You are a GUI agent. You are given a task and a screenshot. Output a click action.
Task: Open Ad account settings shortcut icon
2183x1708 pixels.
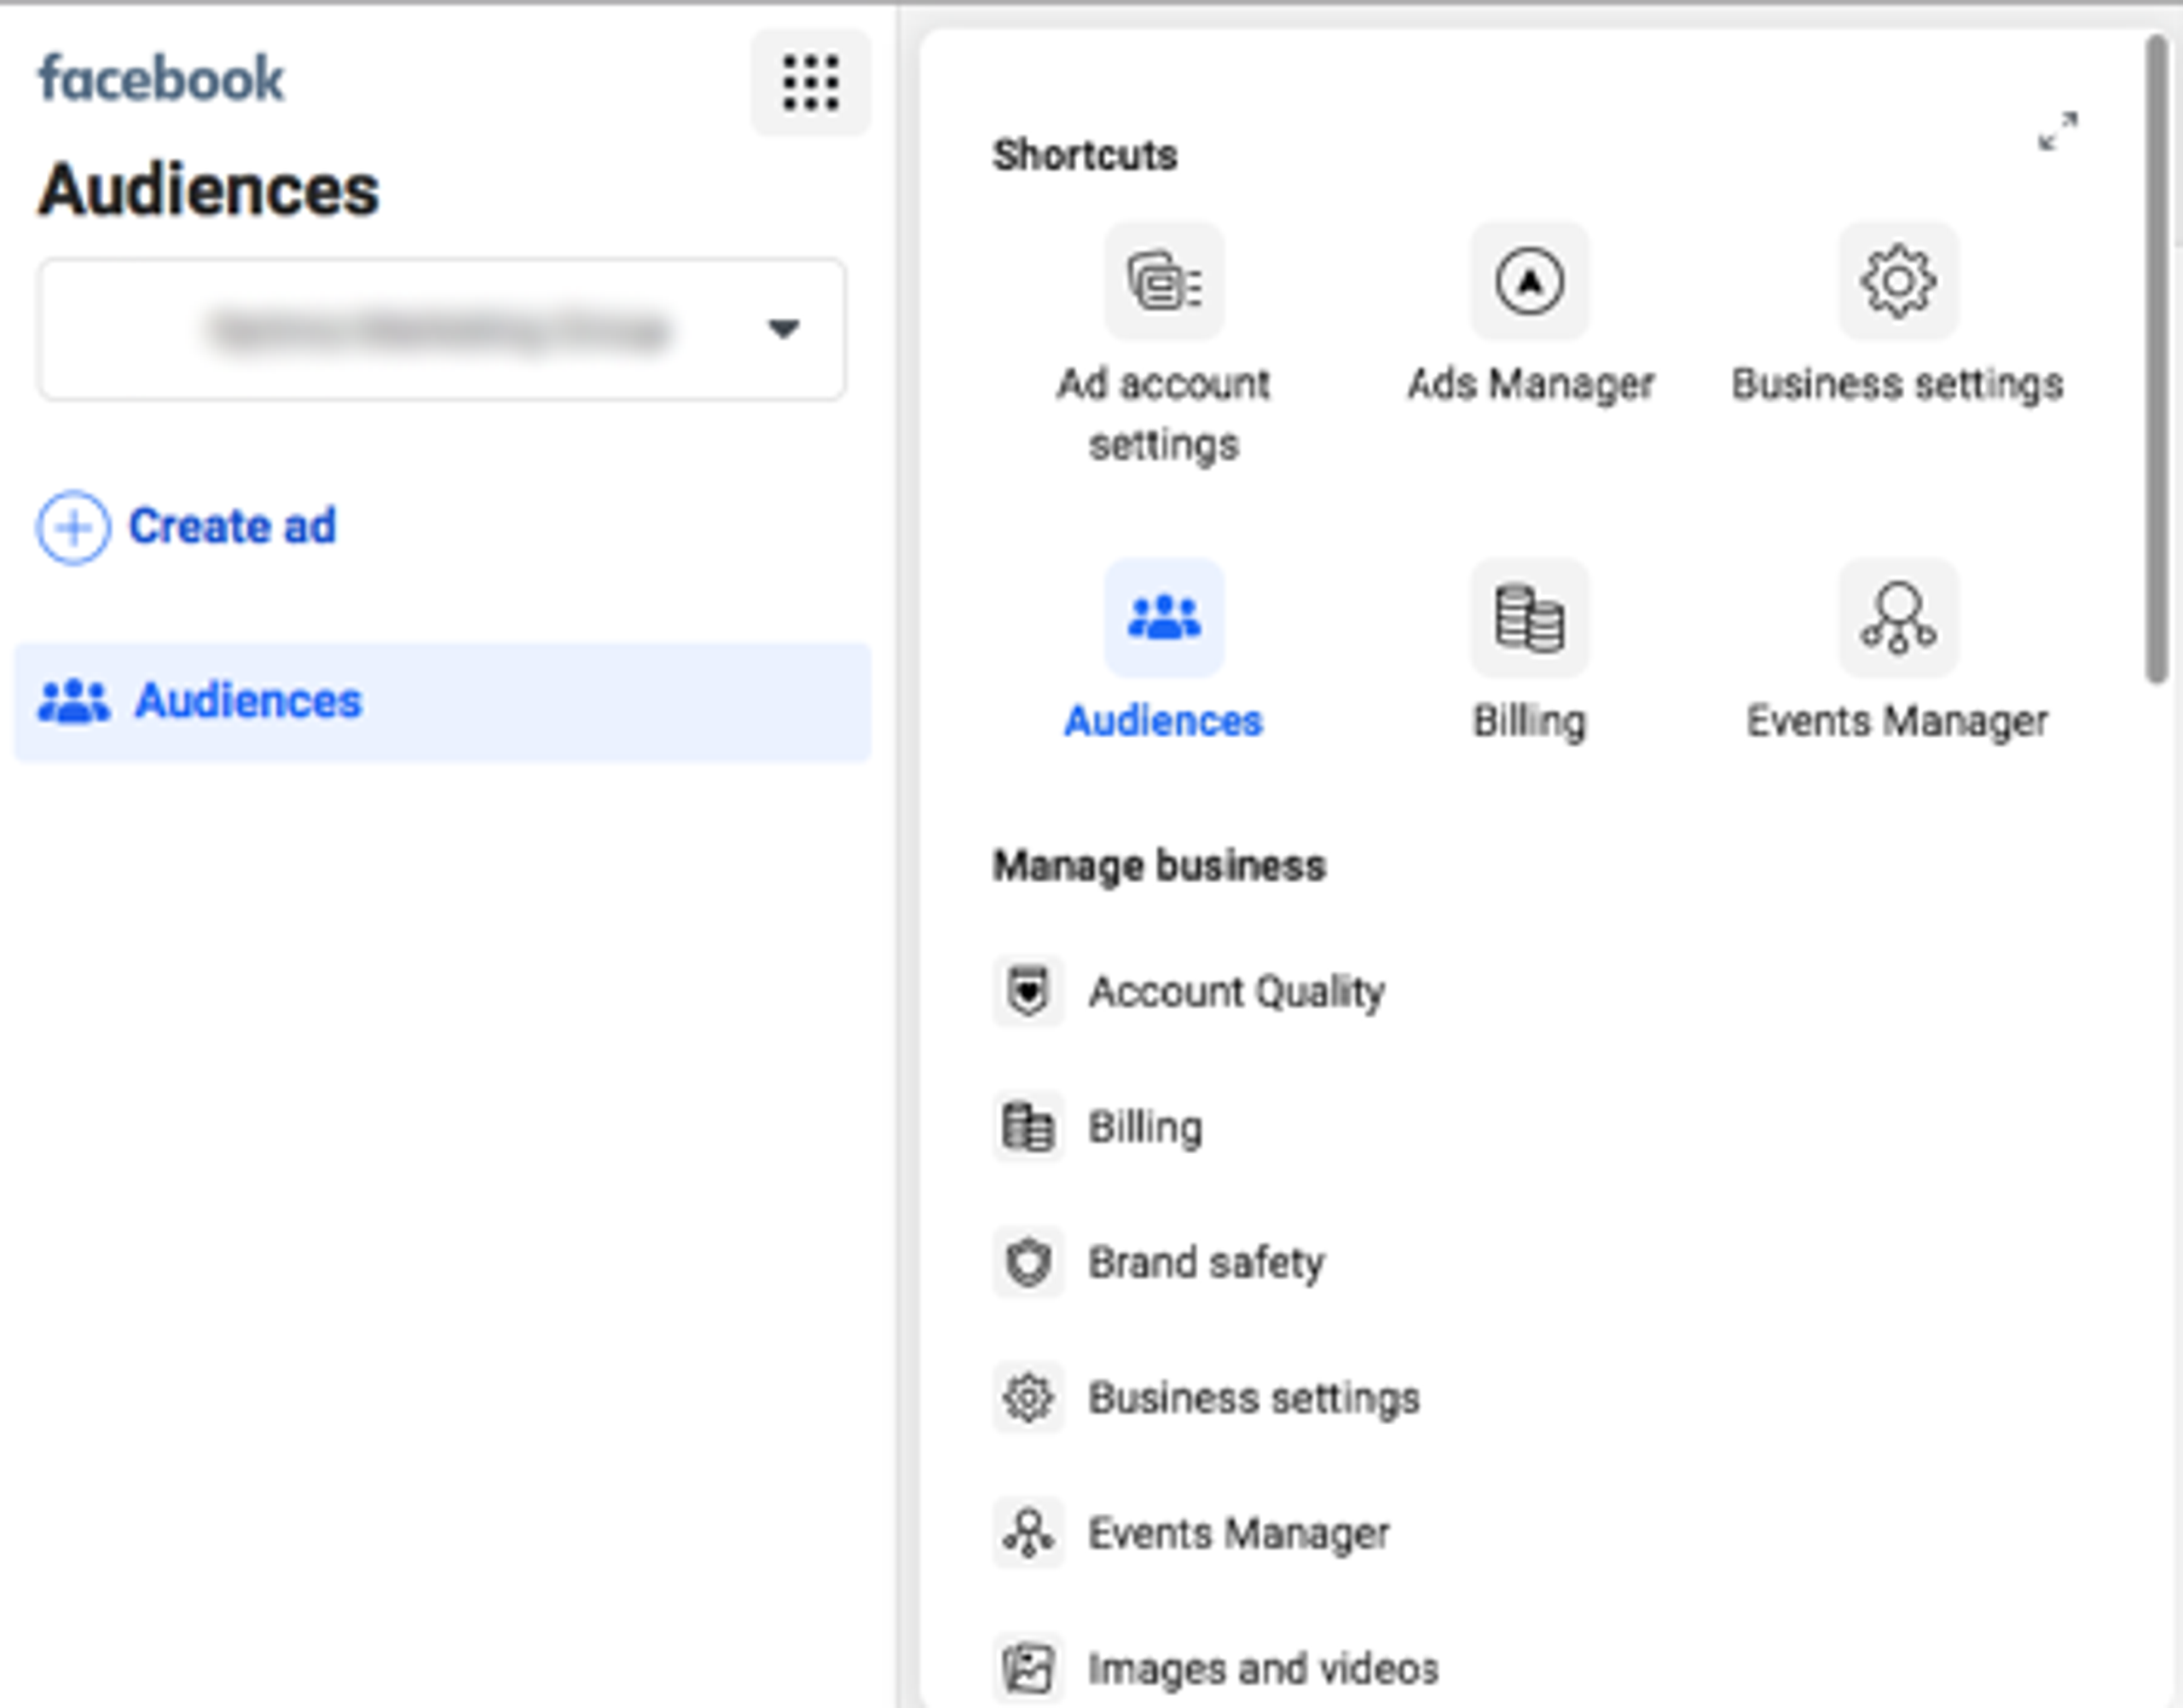coord(1162,282)
